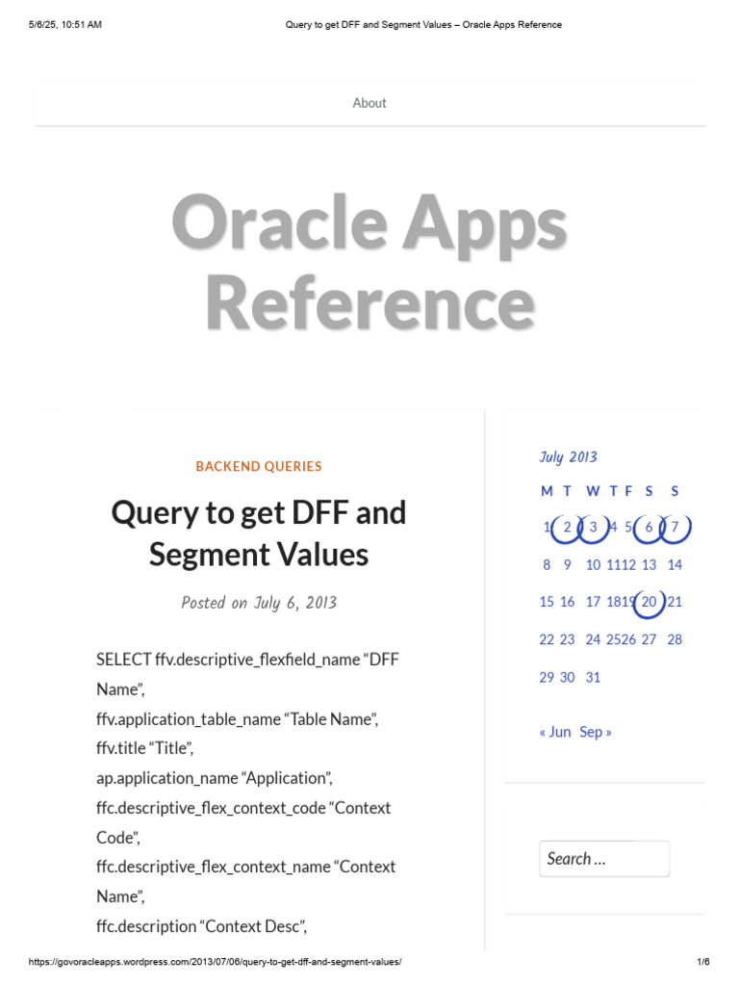The height and width of the screenshot is (986, 739).
Task: Click the posted date July 6, 2013
Action: coord(294,603)
